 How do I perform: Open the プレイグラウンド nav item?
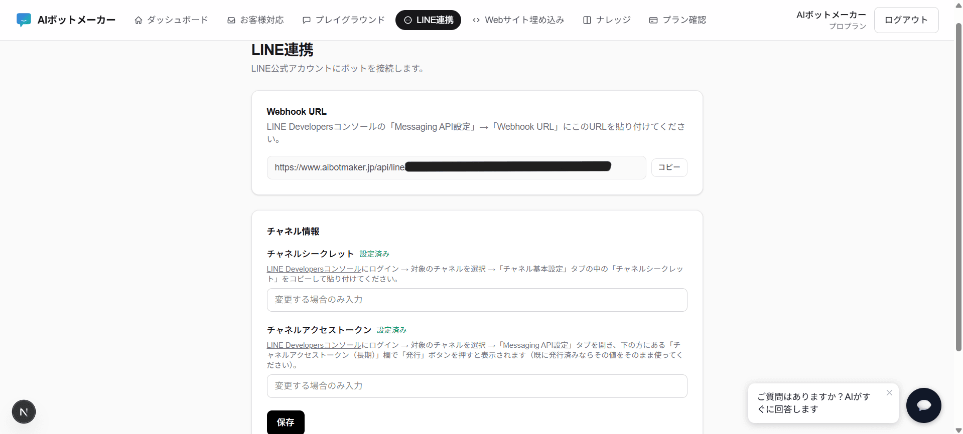click(x=344, y=20)
